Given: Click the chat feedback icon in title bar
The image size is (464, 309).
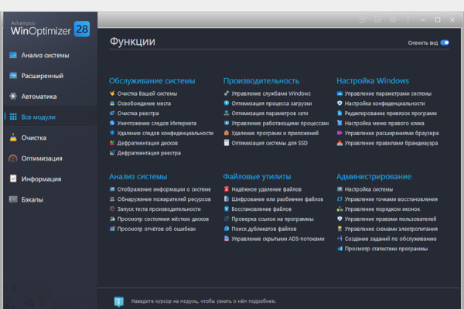Looking at the screenshot, I should (363, 20).
